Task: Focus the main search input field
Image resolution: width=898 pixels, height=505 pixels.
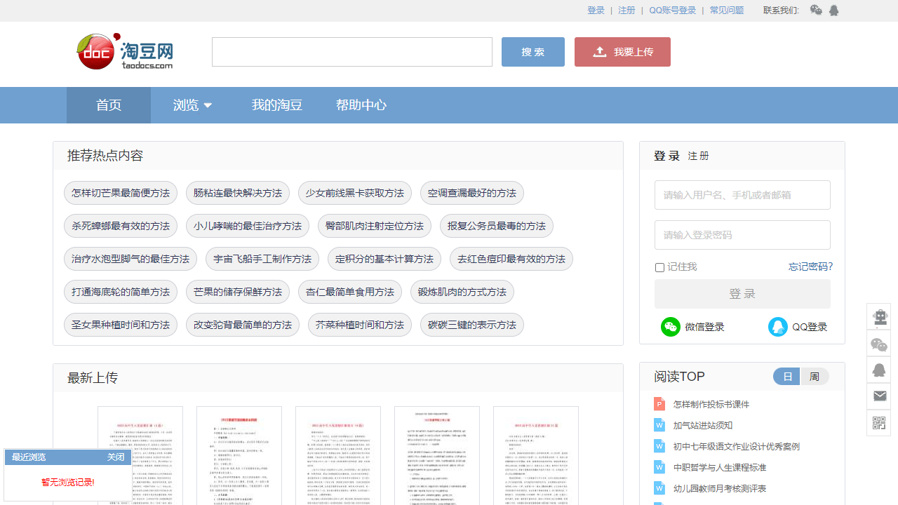Action: (x=352, y=52)
